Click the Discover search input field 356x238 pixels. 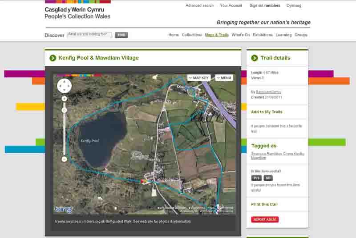pos(89,35)
